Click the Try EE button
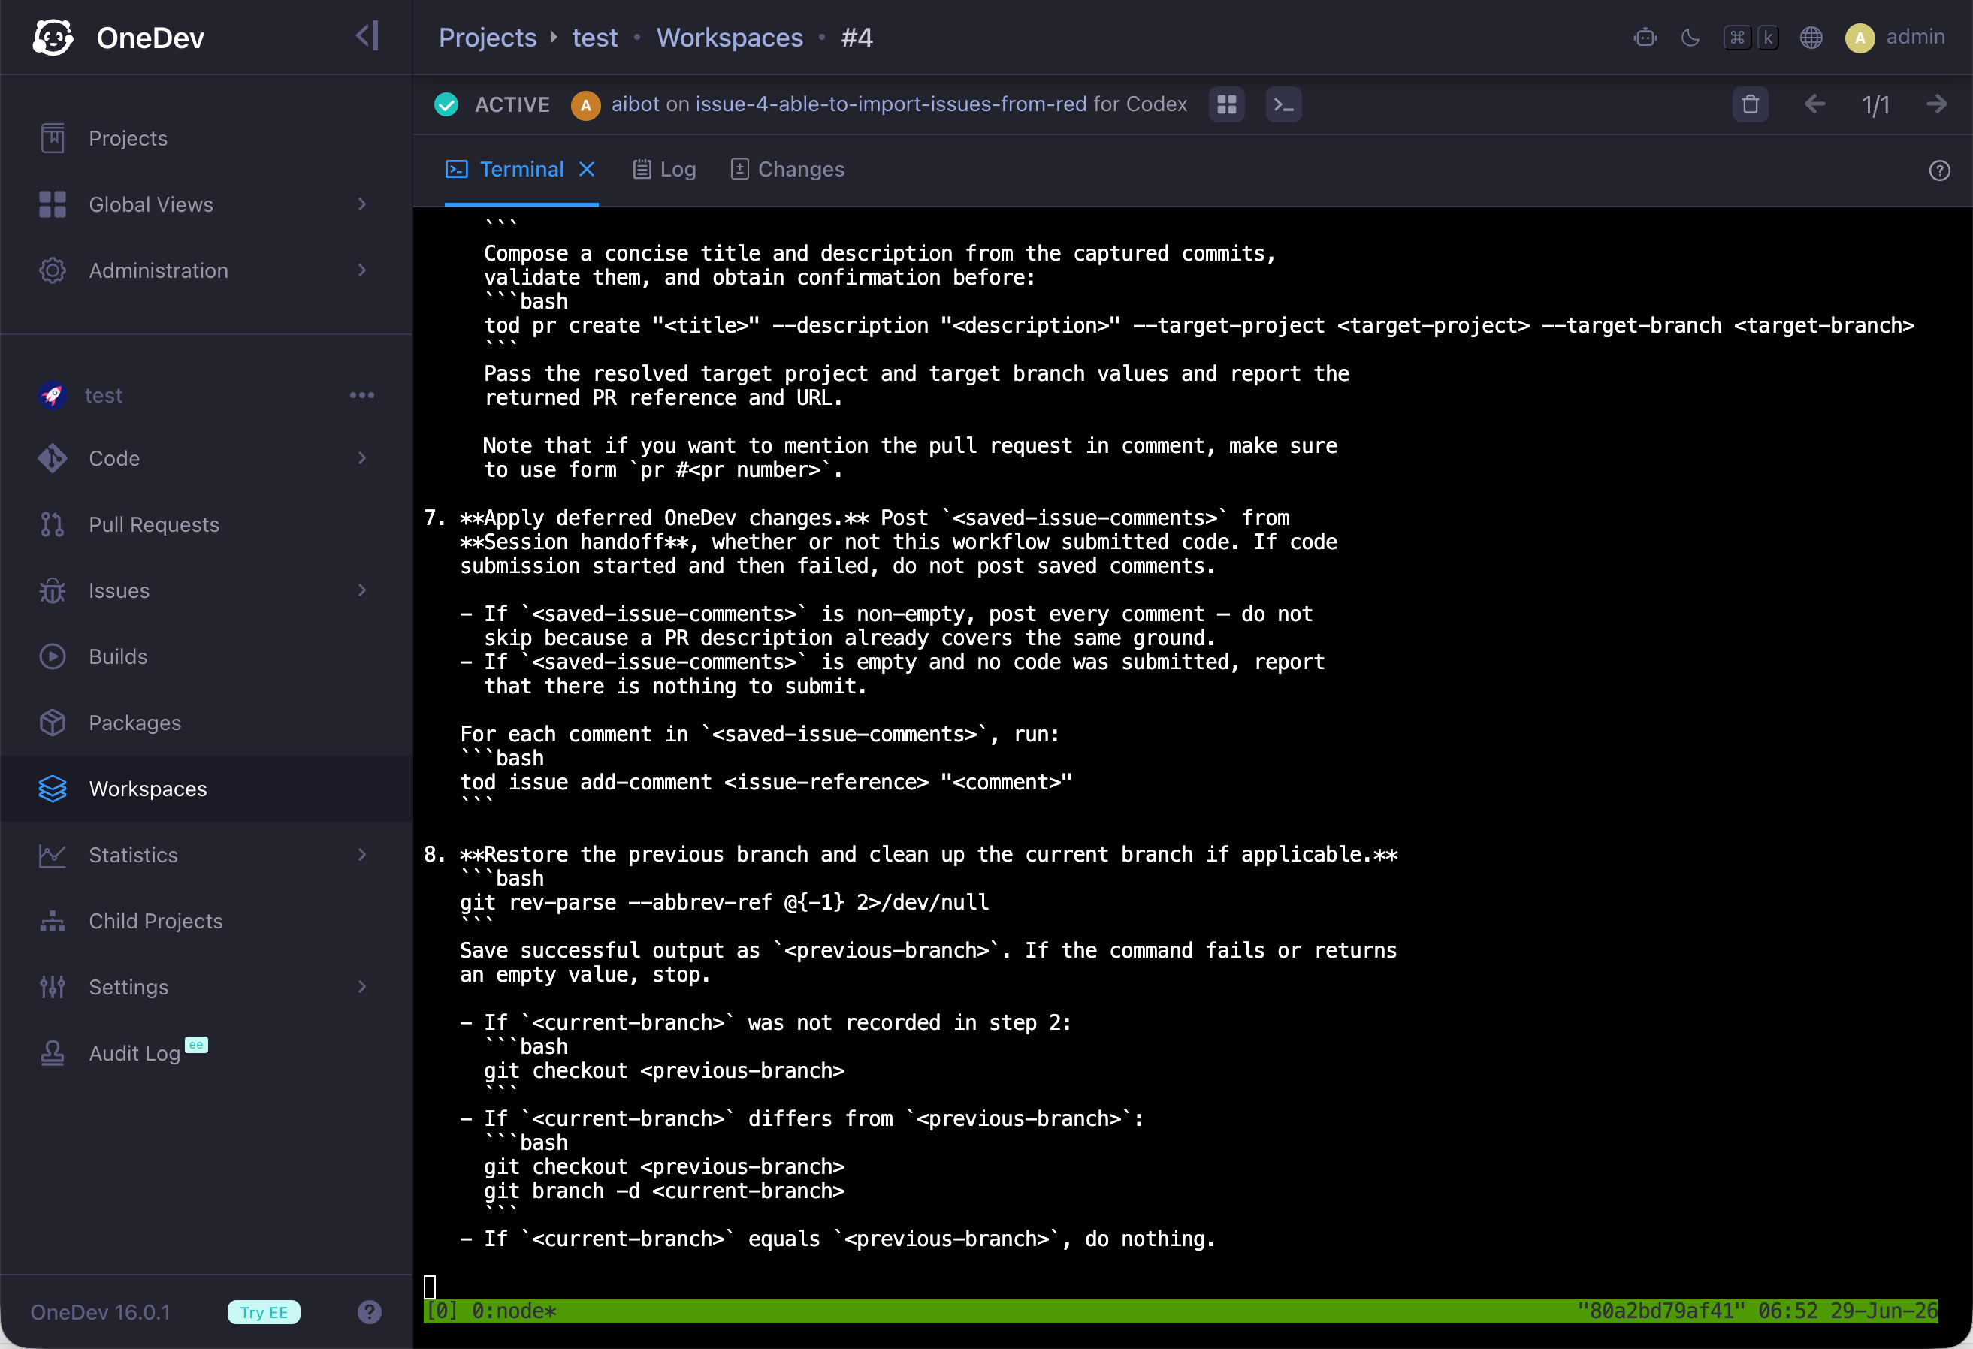 [x=264, y=1312]
